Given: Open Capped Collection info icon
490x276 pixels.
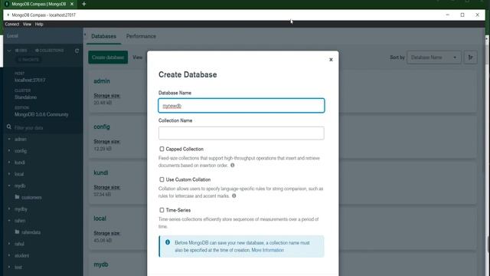Looking at the screenshot, I should coord(233,166).
